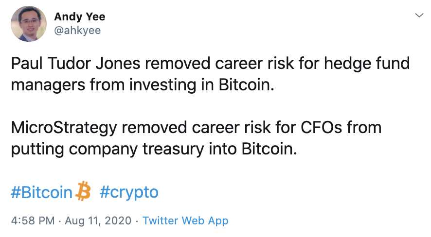Open the #Bitcoin hashtag
Image resolution: width=431 pixels, height=237 pixels.
pos(41,192)
